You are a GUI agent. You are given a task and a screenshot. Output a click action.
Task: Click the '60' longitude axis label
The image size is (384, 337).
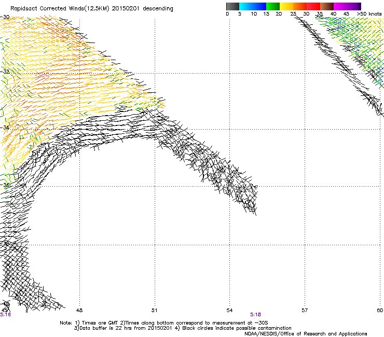[x=380, y=311]
